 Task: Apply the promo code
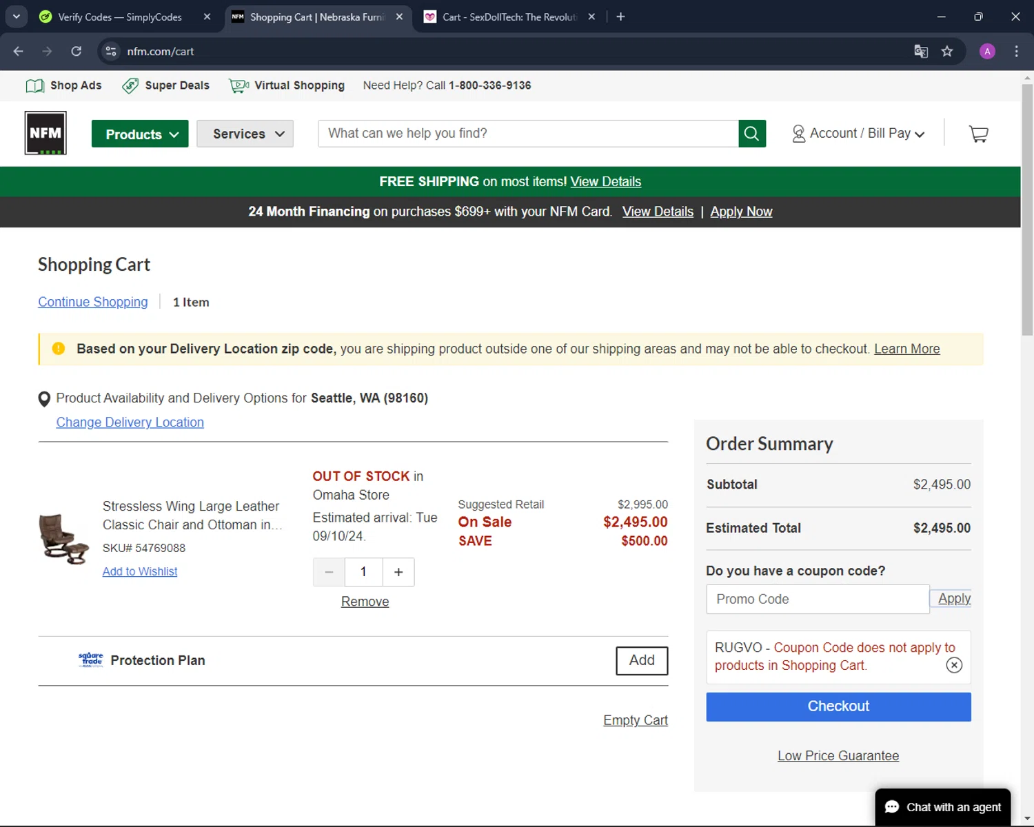click(x=954, y=599)
